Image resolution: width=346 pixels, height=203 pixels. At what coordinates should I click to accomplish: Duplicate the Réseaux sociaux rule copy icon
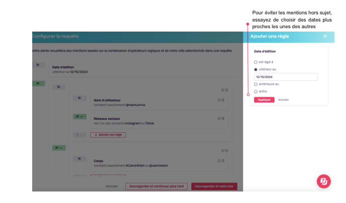coord(219,119)
